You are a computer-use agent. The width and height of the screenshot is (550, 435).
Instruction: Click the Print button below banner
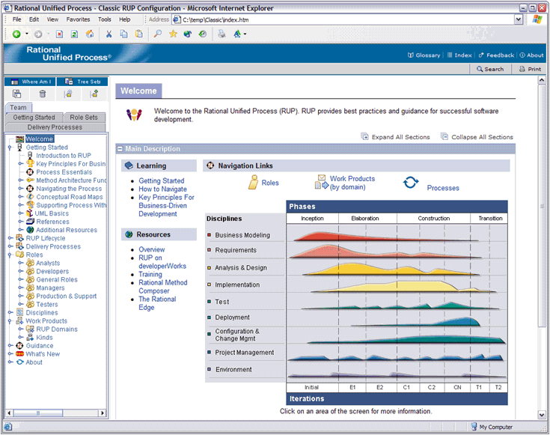pos(530,69)
